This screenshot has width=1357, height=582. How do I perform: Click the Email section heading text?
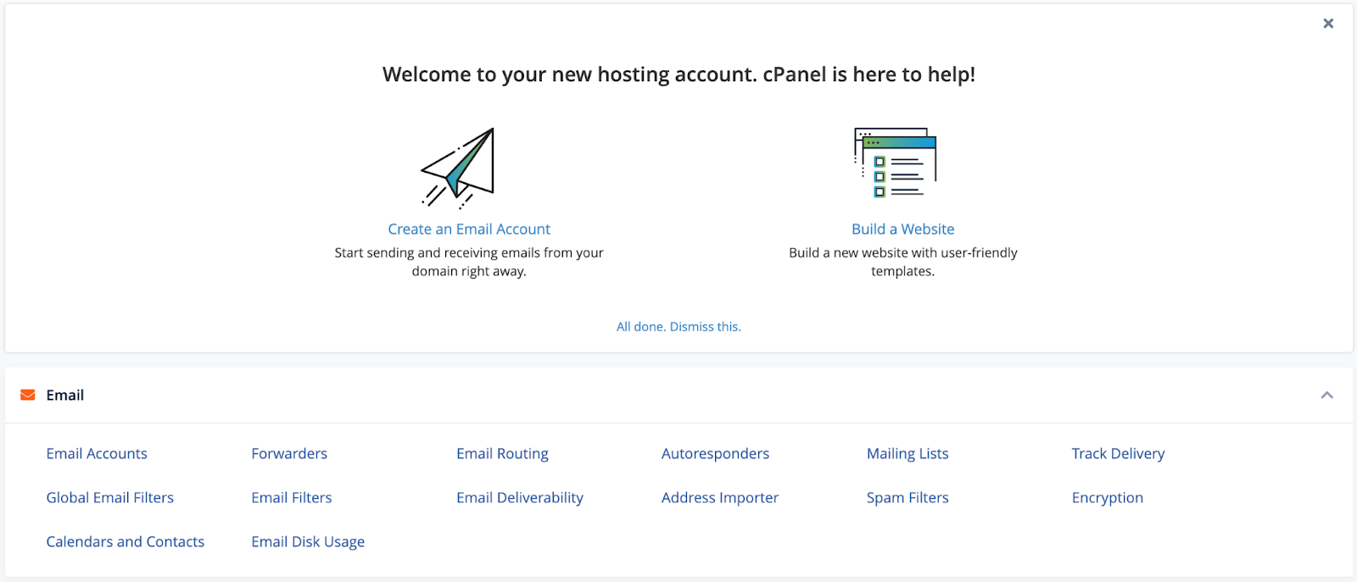65,396
